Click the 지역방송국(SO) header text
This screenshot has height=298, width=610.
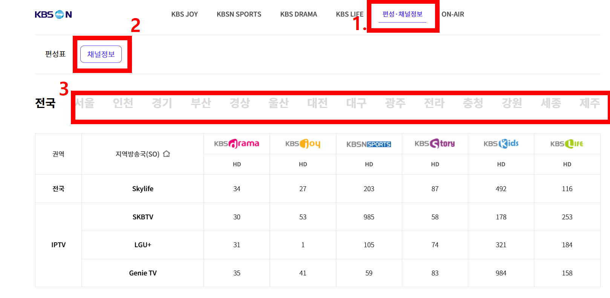pos(138,154)
